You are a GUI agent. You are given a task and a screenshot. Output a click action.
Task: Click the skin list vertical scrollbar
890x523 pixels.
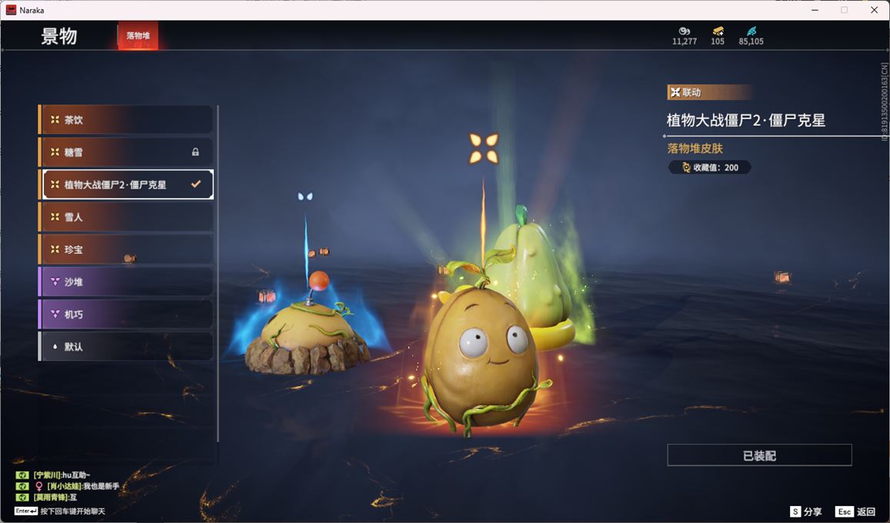click(218, 273)
